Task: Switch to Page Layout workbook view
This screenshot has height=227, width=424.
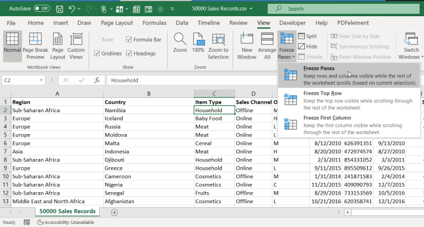Action: [x=57, y=46]
